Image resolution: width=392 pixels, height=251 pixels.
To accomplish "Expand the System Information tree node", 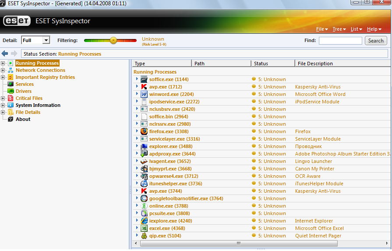I will [3, 105].
